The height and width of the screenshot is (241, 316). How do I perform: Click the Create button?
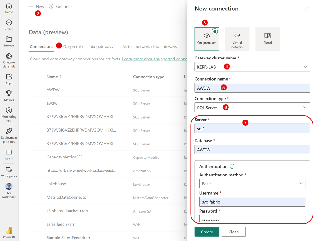pos(207,232)
